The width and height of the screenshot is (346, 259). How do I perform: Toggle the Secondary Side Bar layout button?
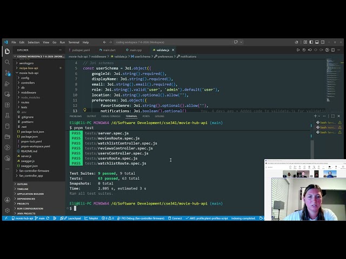point(323,42)
